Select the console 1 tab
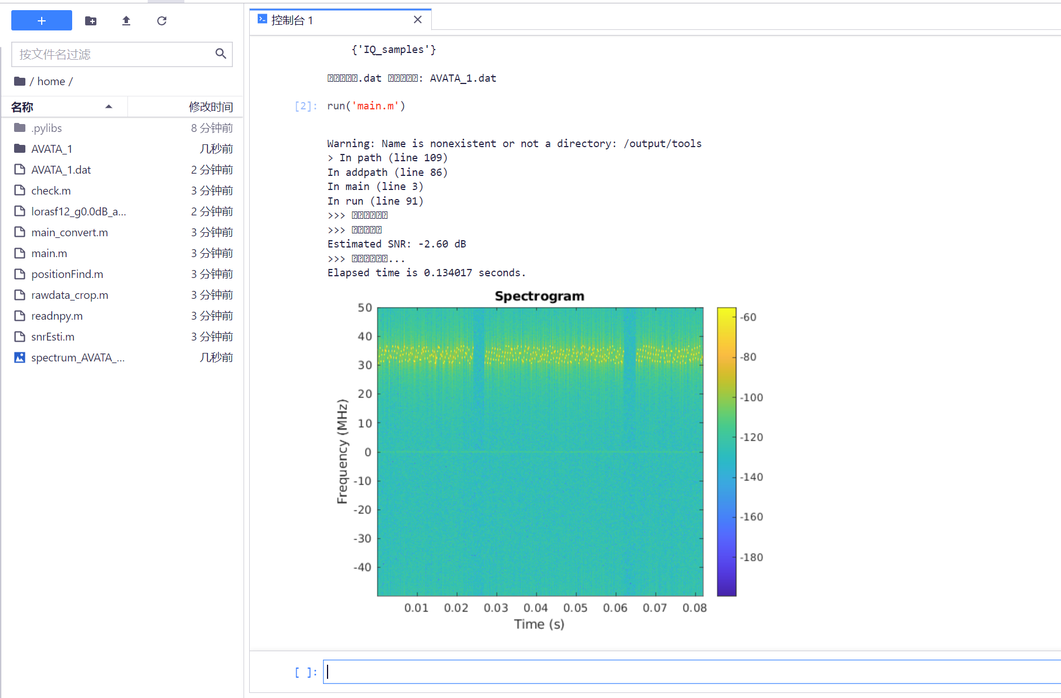Screen dimensions: 1061x698 click(292, 20)
